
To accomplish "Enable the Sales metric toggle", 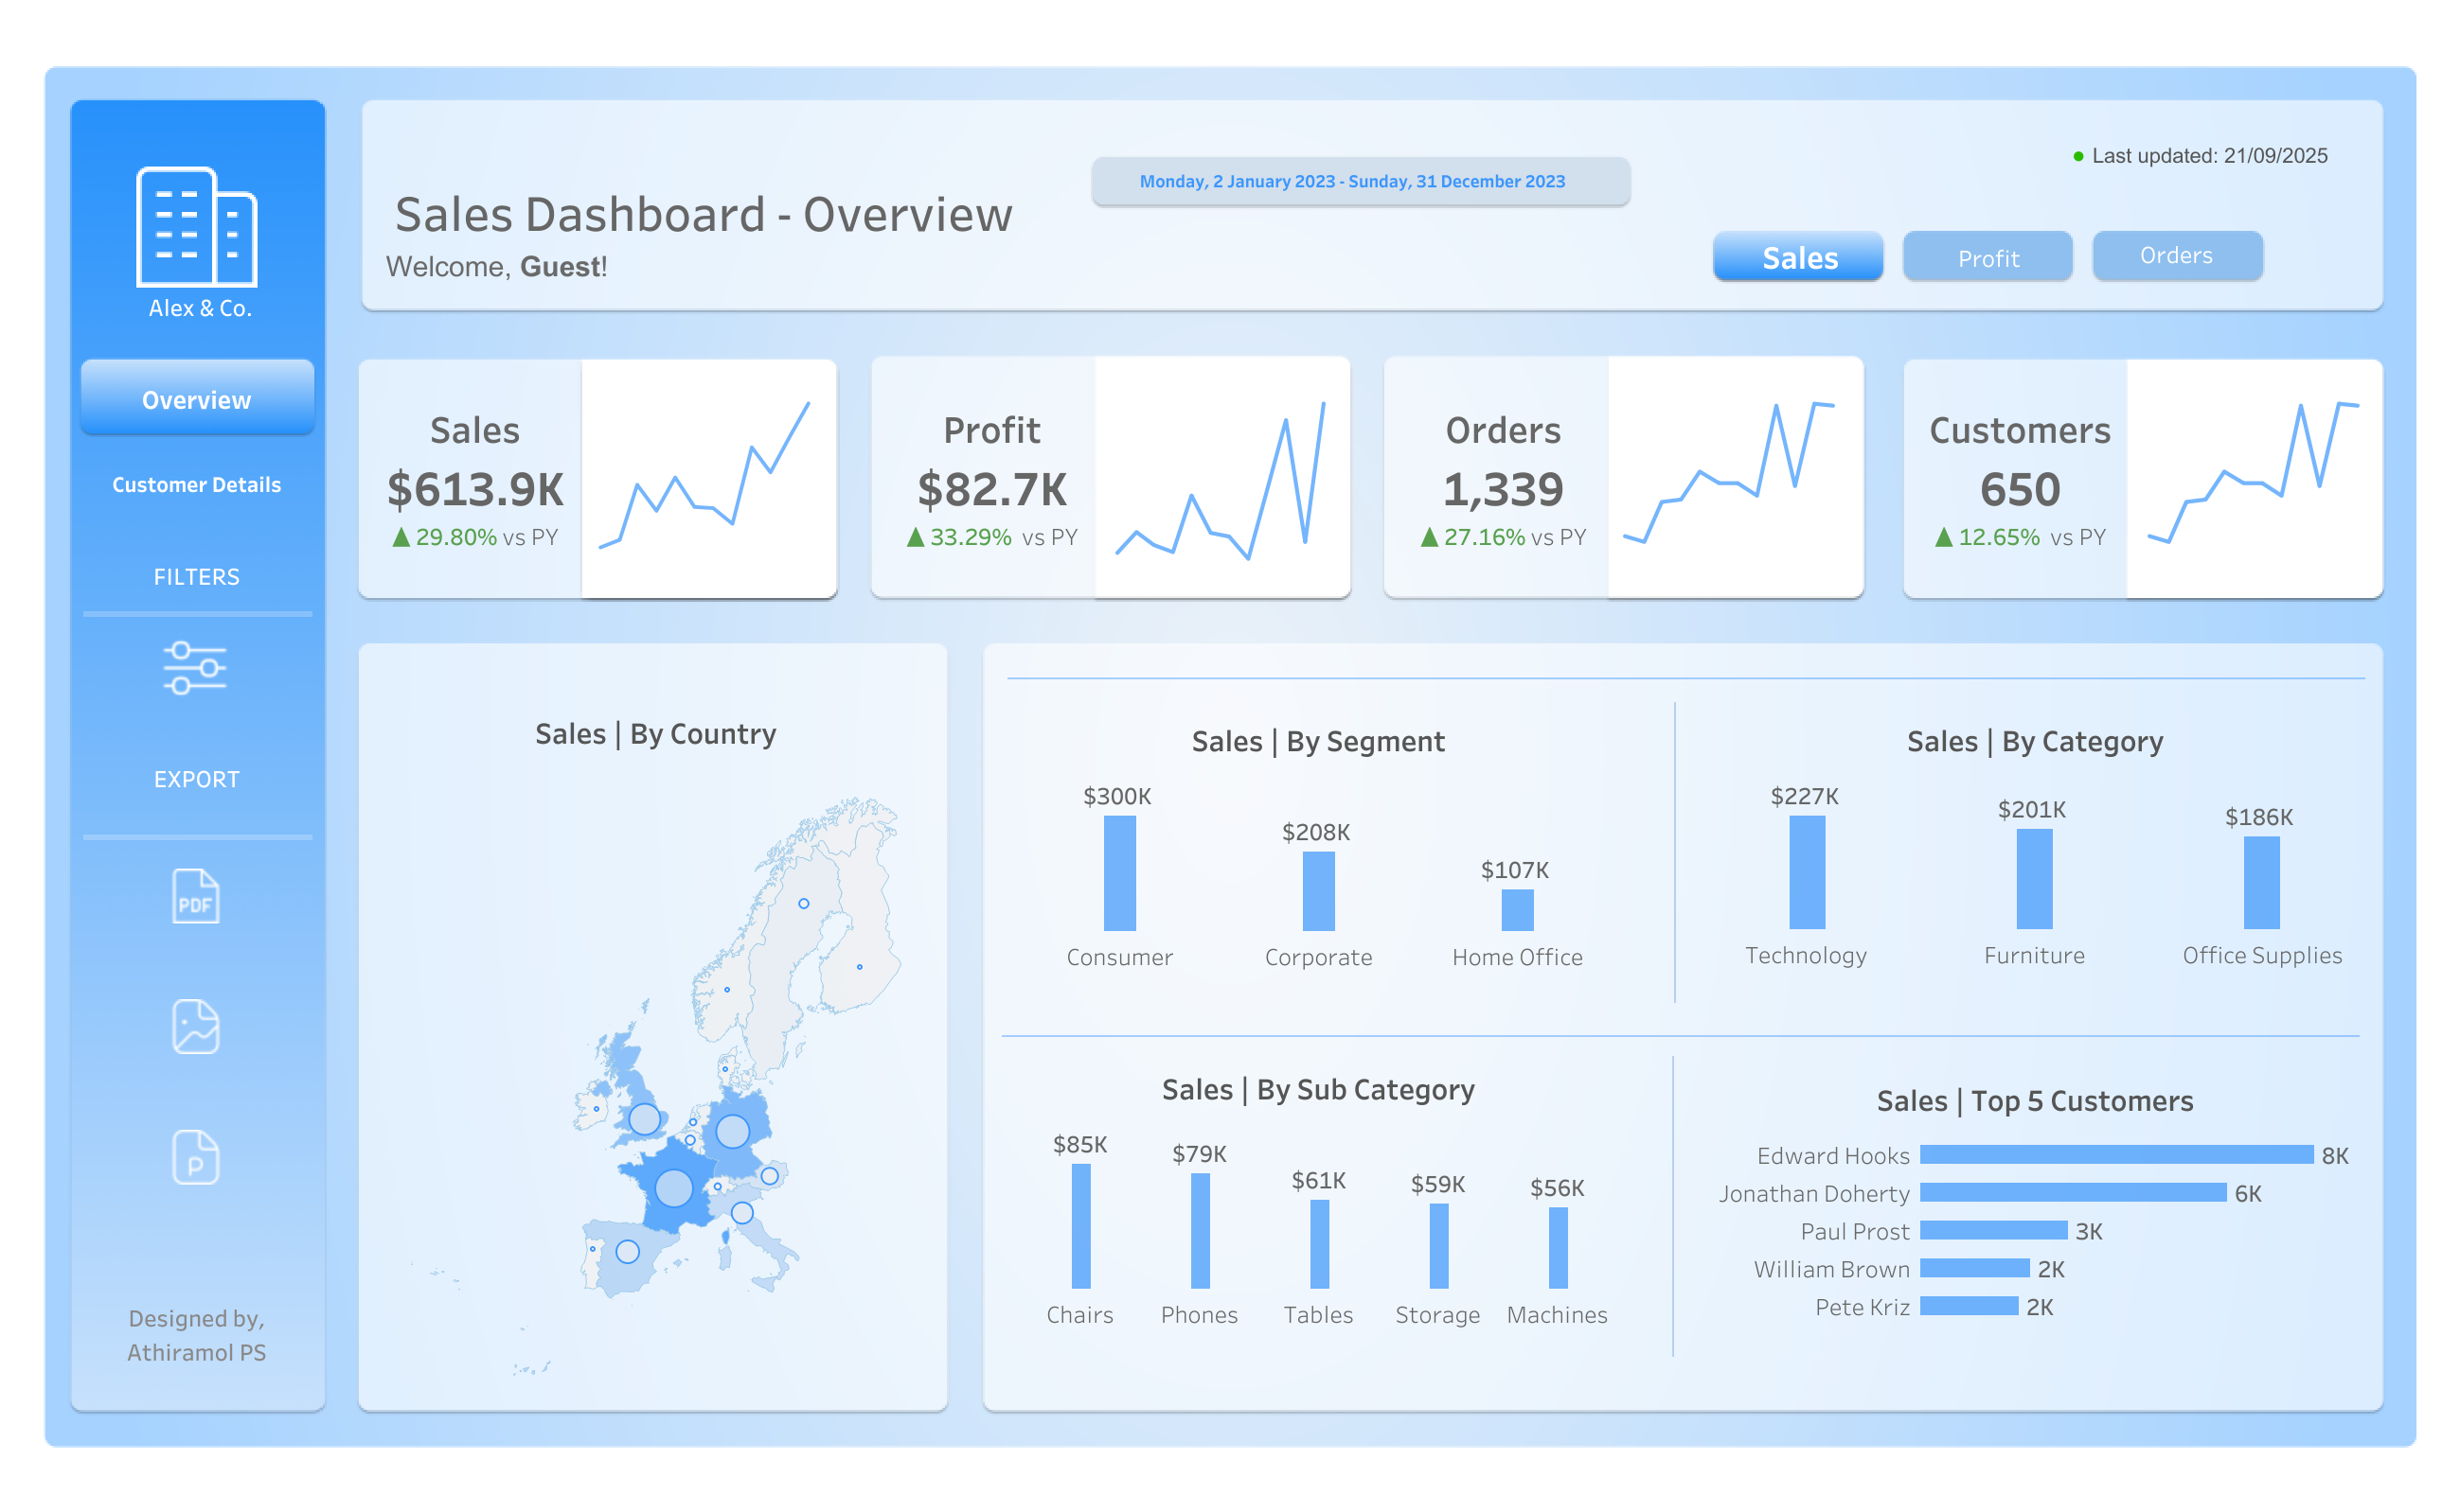I will point(1797,257).
